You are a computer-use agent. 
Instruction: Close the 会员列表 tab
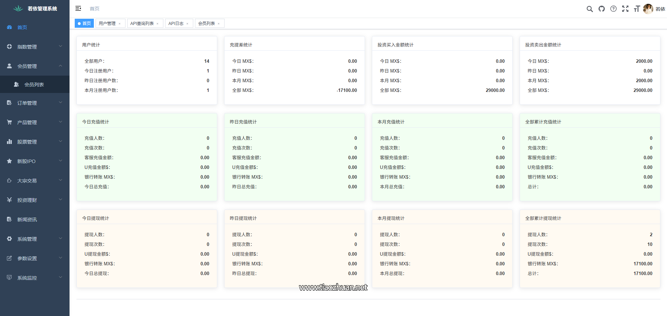click(219, 24)
